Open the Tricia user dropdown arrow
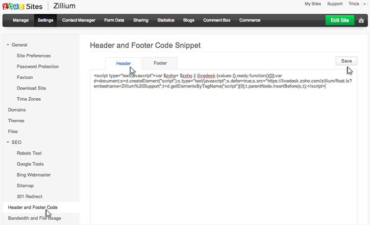Image resolution: width=370 pixels, height=225 pixels. click(x=365, y=4)
